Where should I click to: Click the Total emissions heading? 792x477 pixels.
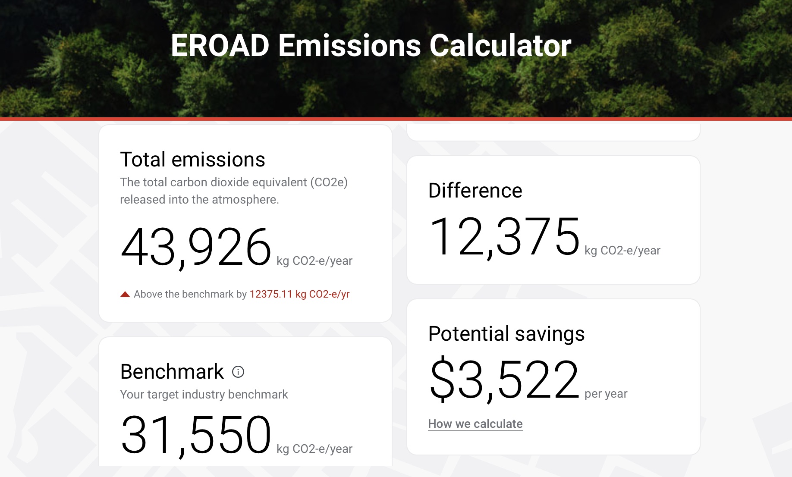(x=193, y=159)
